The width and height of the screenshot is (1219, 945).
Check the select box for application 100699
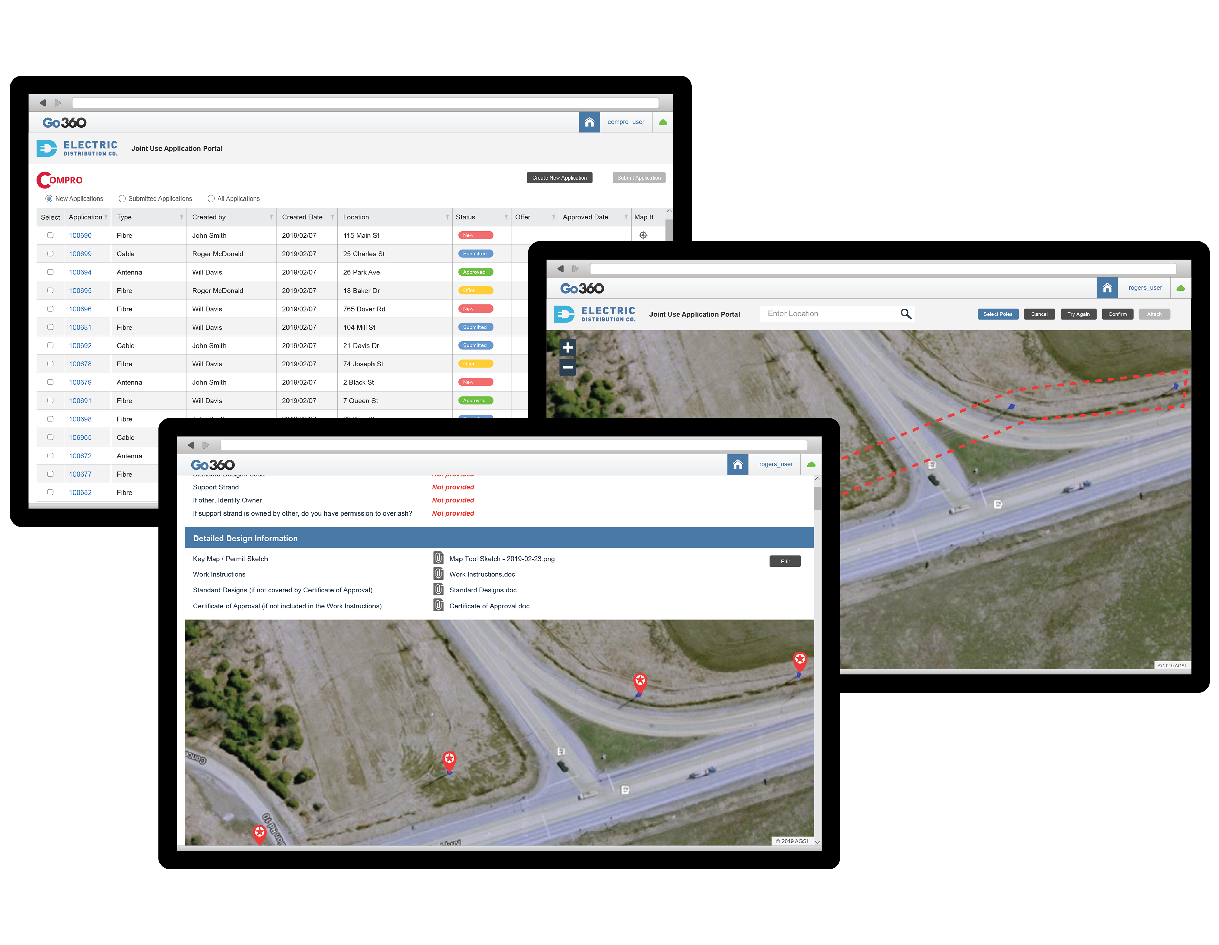[x=50, y=254]
